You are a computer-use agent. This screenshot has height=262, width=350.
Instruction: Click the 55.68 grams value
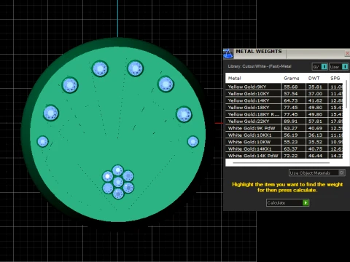(291, 87)
